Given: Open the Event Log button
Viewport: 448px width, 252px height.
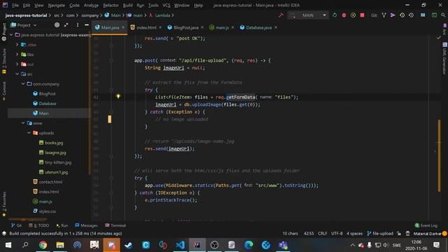Looking at the screenshot, I should tap(426, 225).
